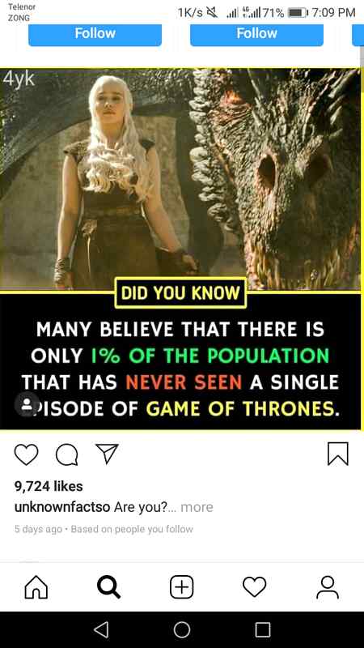Expand caption with more link
The image size is (364, 648).
tap(197, 507)
